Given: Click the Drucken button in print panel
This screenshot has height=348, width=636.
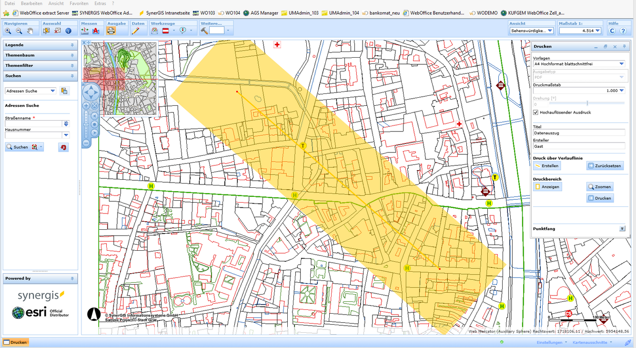Looking at the screenshot, I should (x=600, y=198).
